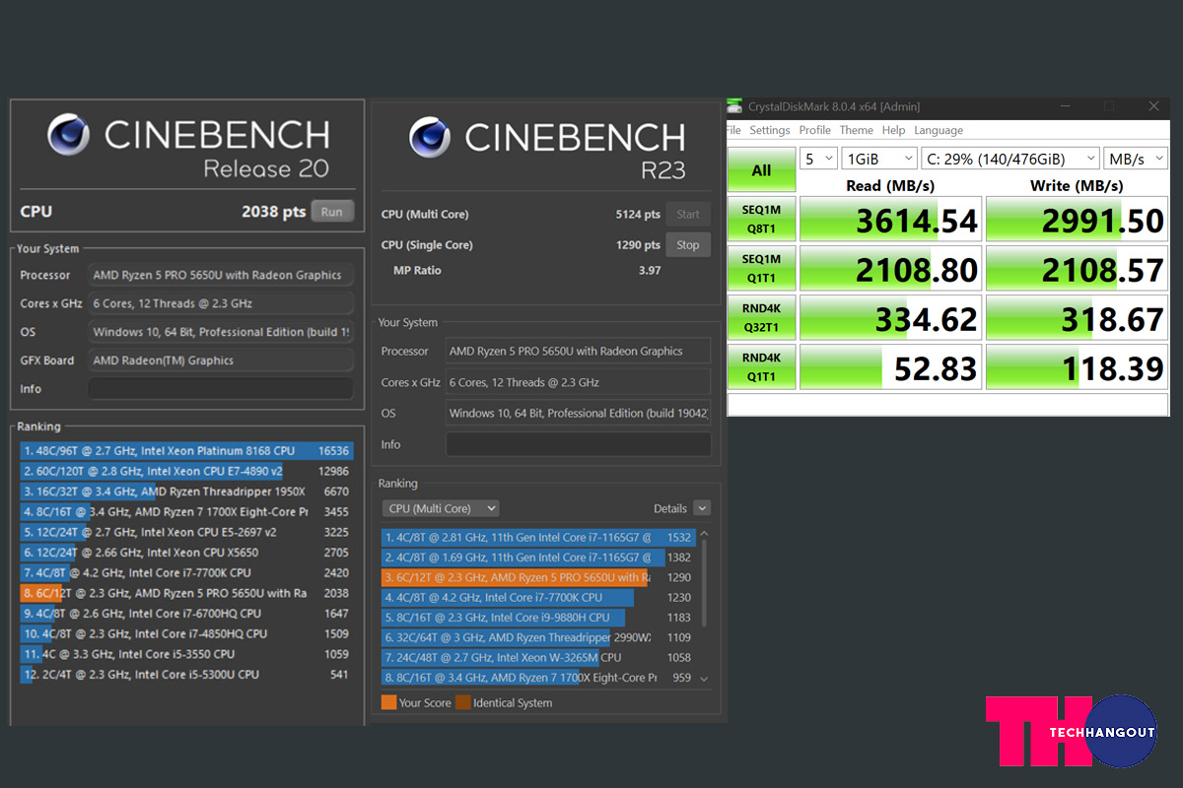Image resolution: width=1183 pixels, height=788 pixels.
Task: Open the Profile menu
Action: pyautogui.click(x=815, y=130)
